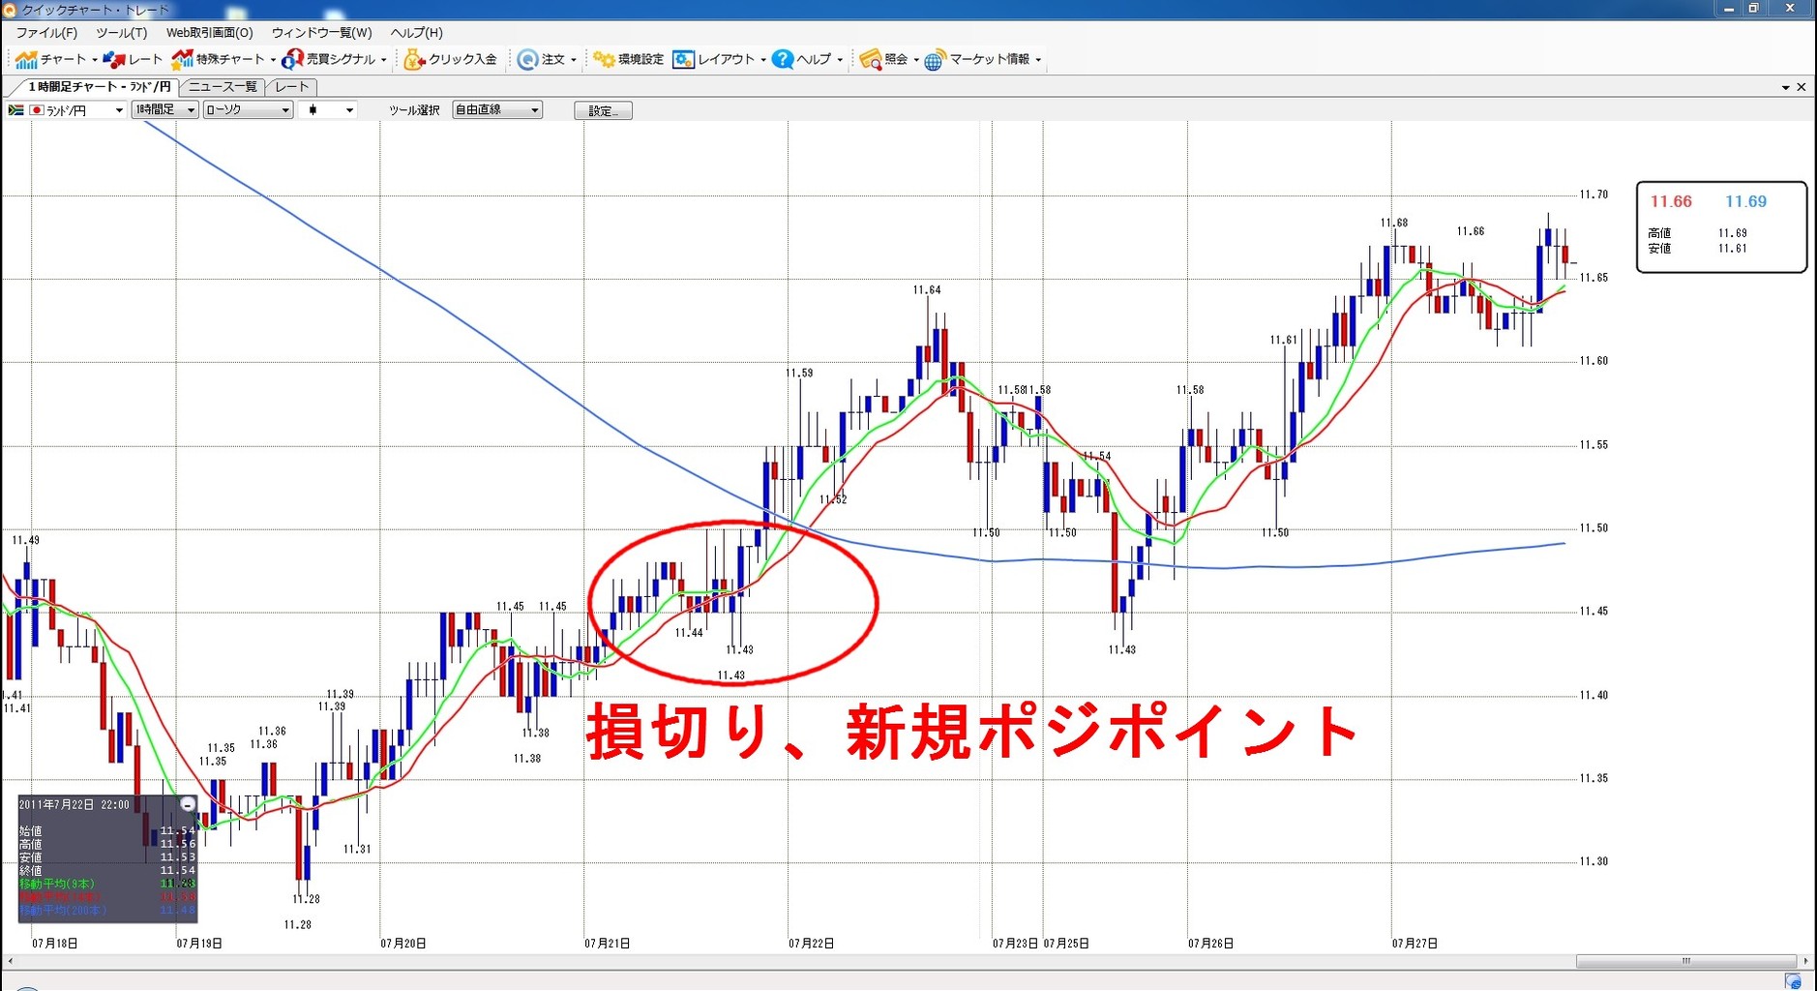
Task: Open the Web取引画面(O) menu
Action: (210, 33)
